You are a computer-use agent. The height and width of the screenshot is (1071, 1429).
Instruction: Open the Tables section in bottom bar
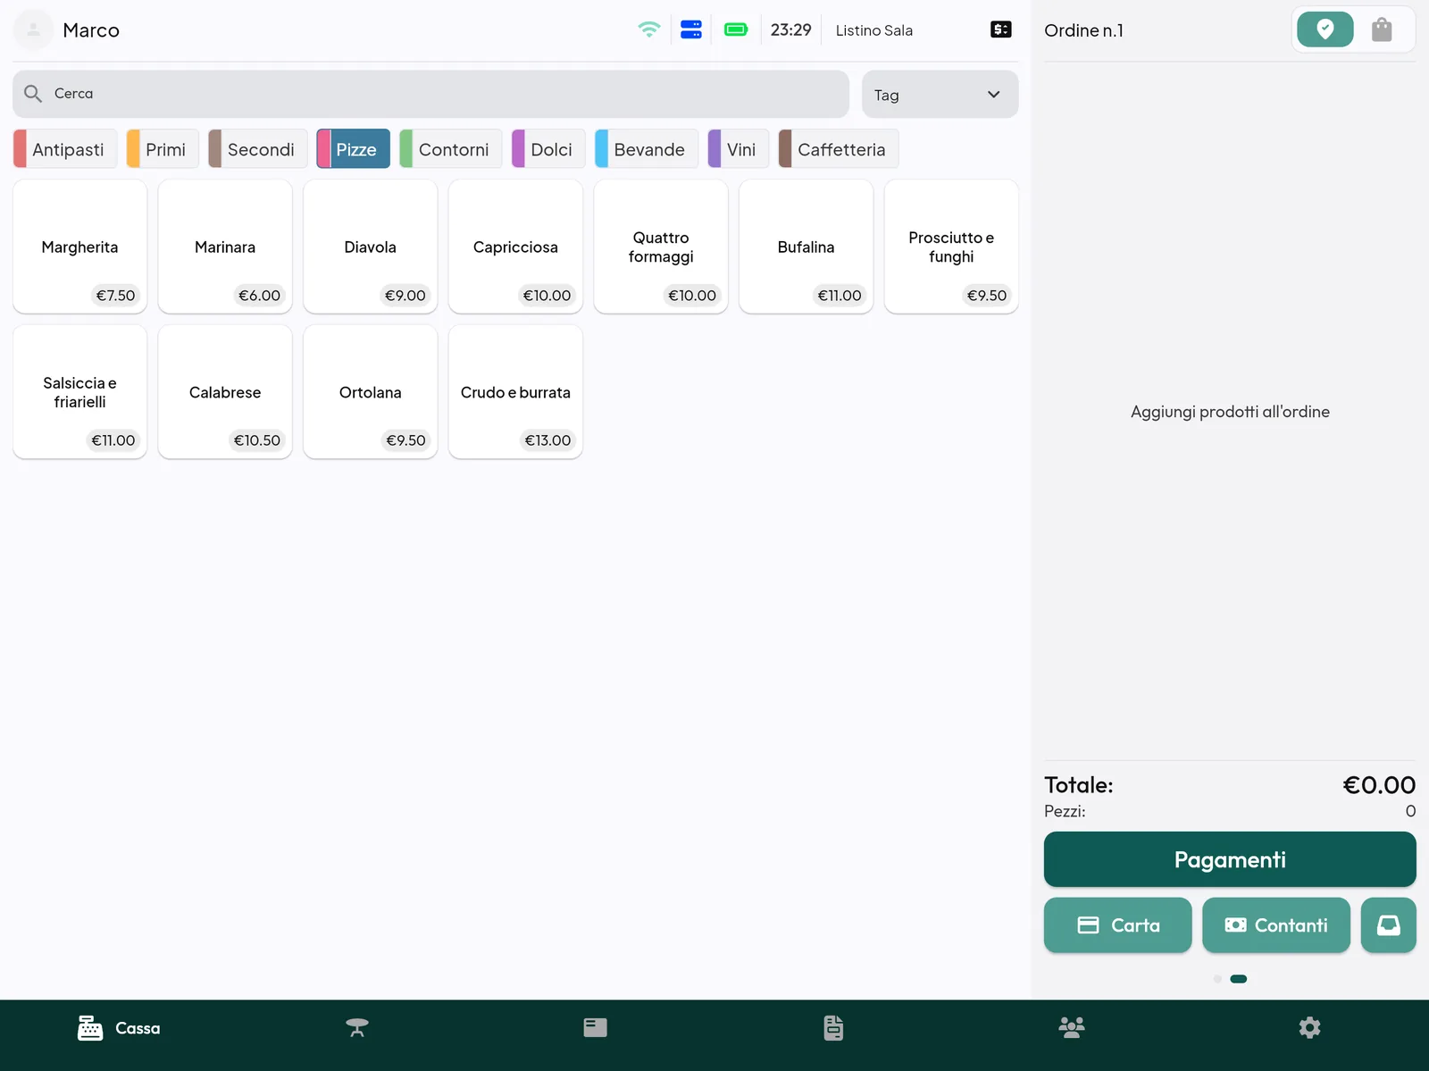[357, 1028]
